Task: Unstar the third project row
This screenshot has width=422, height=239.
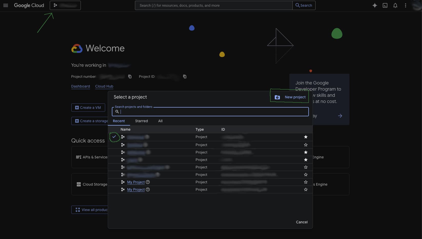Action: pos(306,152)
